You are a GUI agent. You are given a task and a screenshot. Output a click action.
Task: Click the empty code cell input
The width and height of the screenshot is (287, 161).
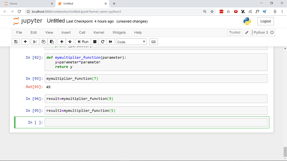(x=156, y=122)
